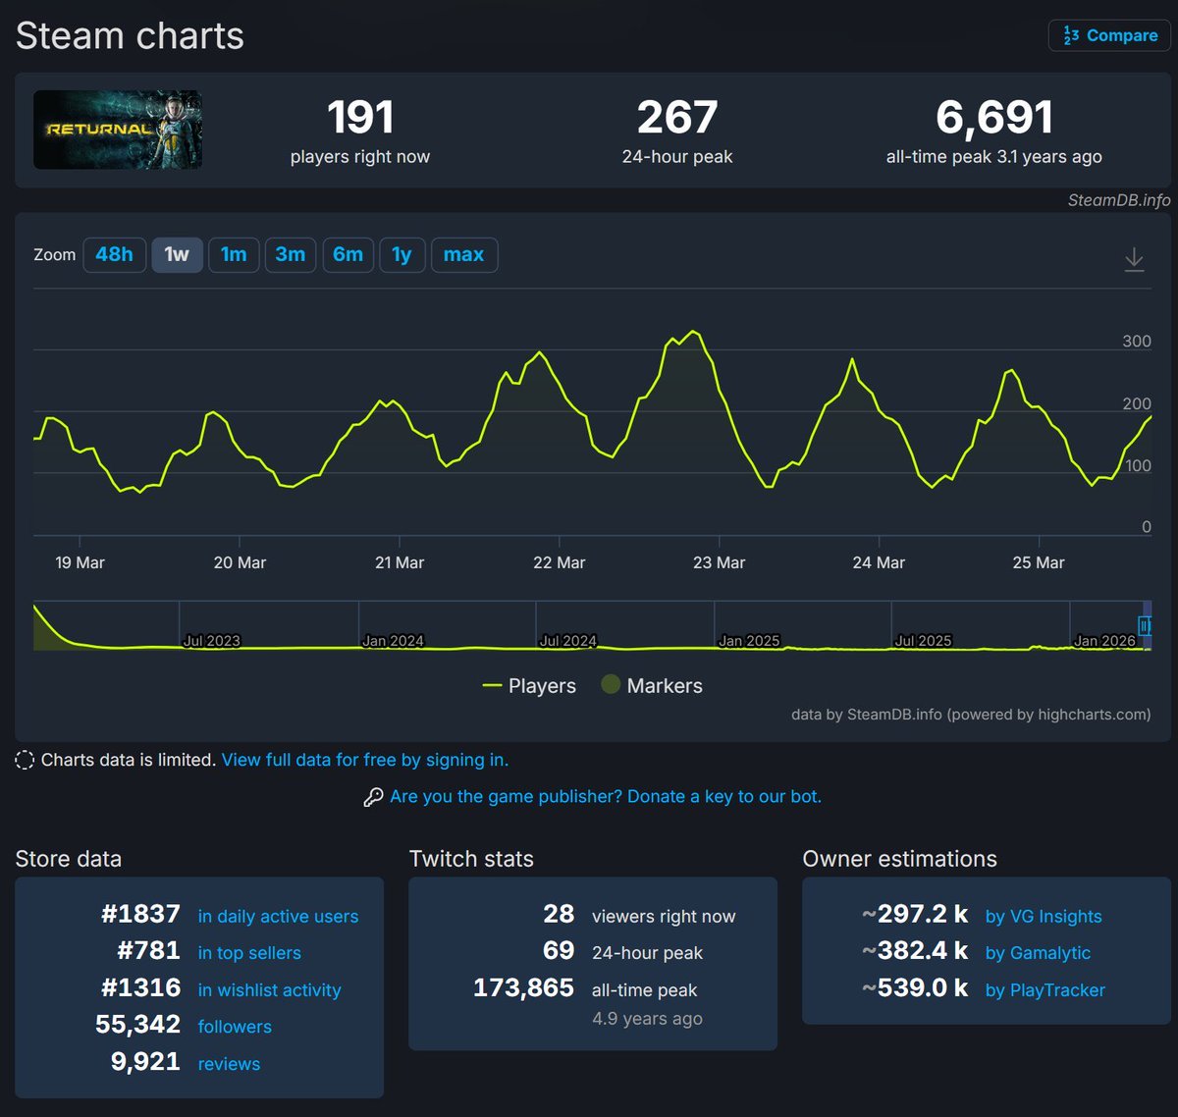Set chart zoom to 6m
The image size is (1178, 1117).
[x=348, y=255]
